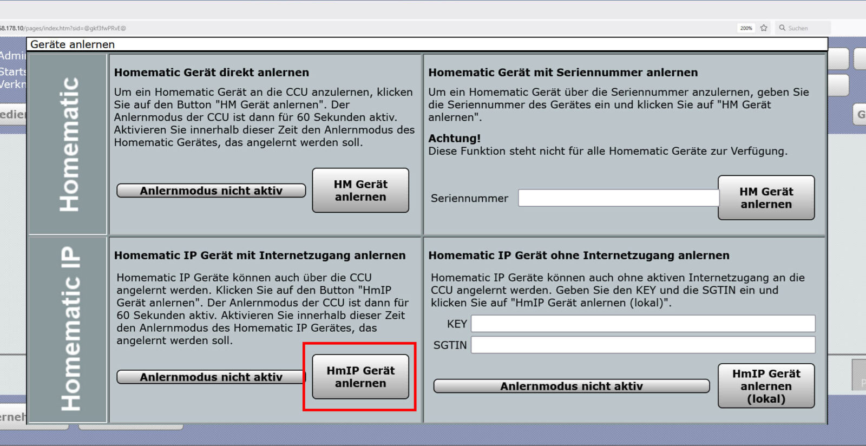Viewport: 866px width, 446px height.
Task: Click the Seriennummer label text
Action: [469, 199]
